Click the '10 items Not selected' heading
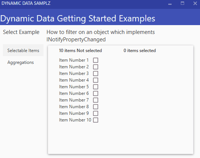200x158 pixels. click(x=80, y=51)
